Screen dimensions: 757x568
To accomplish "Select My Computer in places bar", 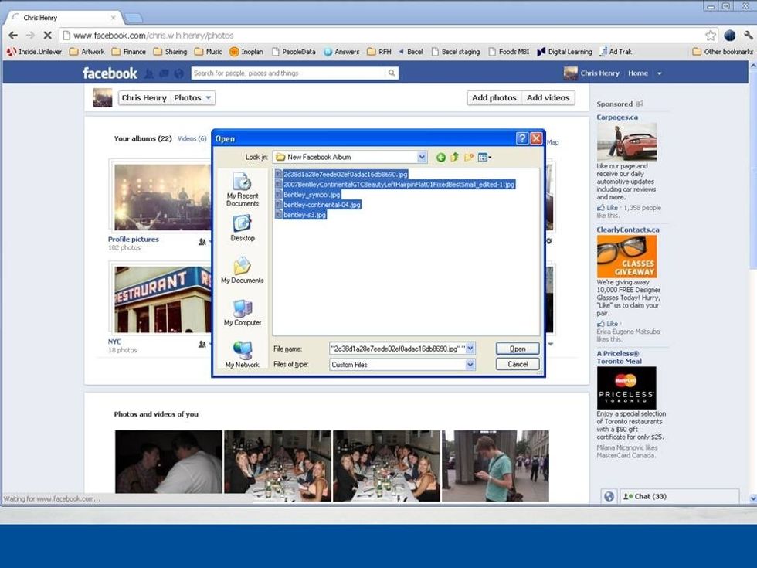I will click(243, 312).
